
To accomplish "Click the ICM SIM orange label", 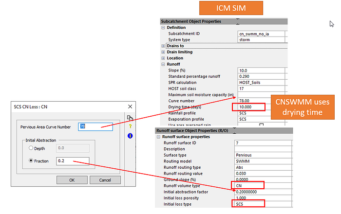I will click(231, 8).
